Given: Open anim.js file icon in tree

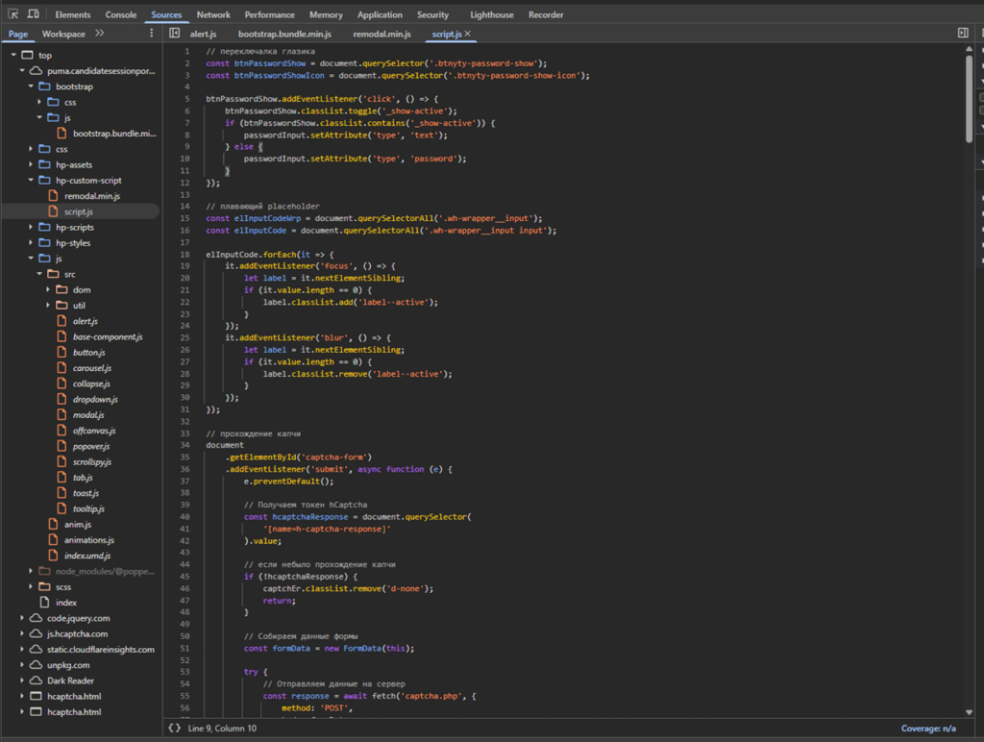Looking at the screenshot, I should point(54,524).
